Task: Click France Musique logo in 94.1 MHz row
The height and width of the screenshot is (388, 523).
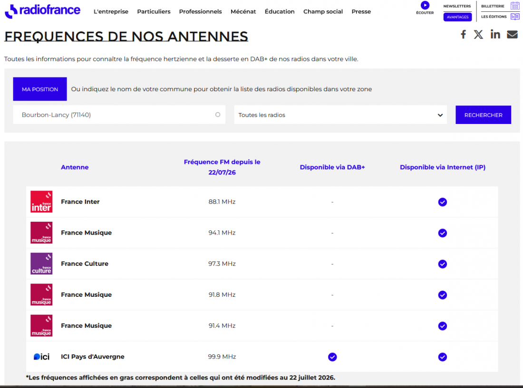Action: tap(41, 232)
